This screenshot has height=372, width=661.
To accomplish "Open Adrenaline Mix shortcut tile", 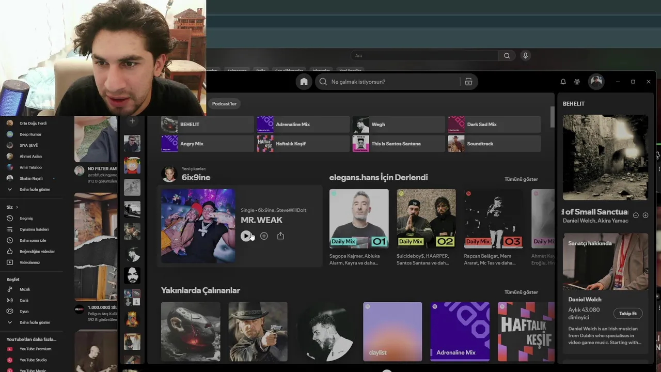I will point(303,125).
